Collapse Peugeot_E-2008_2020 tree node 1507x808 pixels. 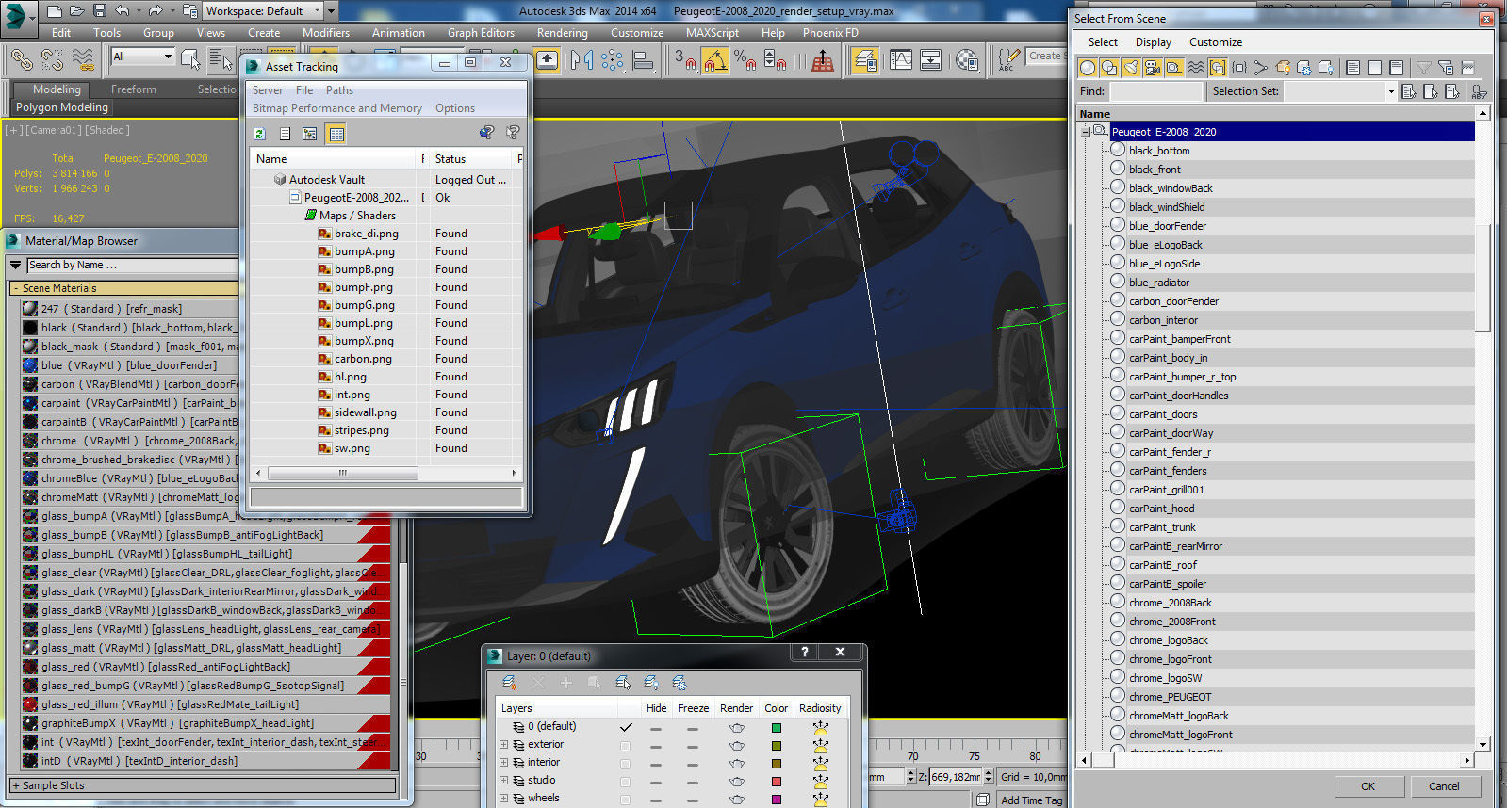point(1085,132)
